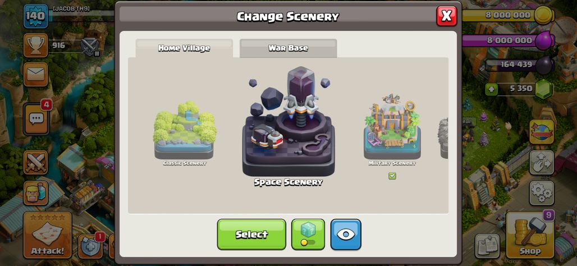This screenshot has width=577, height=266.
Task: Switch to the Home Village tab
Action: point(184,48)
